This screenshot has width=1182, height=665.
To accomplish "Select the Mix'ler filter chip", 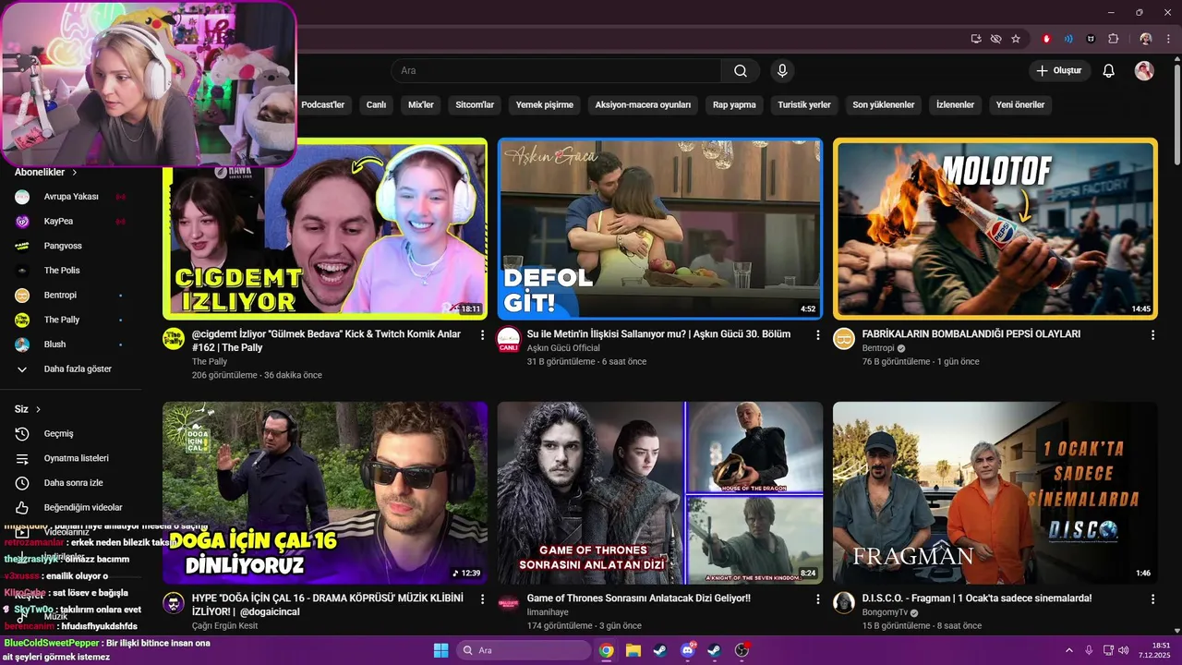I will [x=421, y=104].
